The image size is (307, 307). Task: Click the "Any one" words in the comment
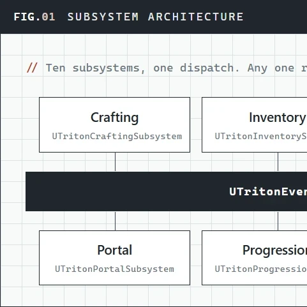pos(271,68)
